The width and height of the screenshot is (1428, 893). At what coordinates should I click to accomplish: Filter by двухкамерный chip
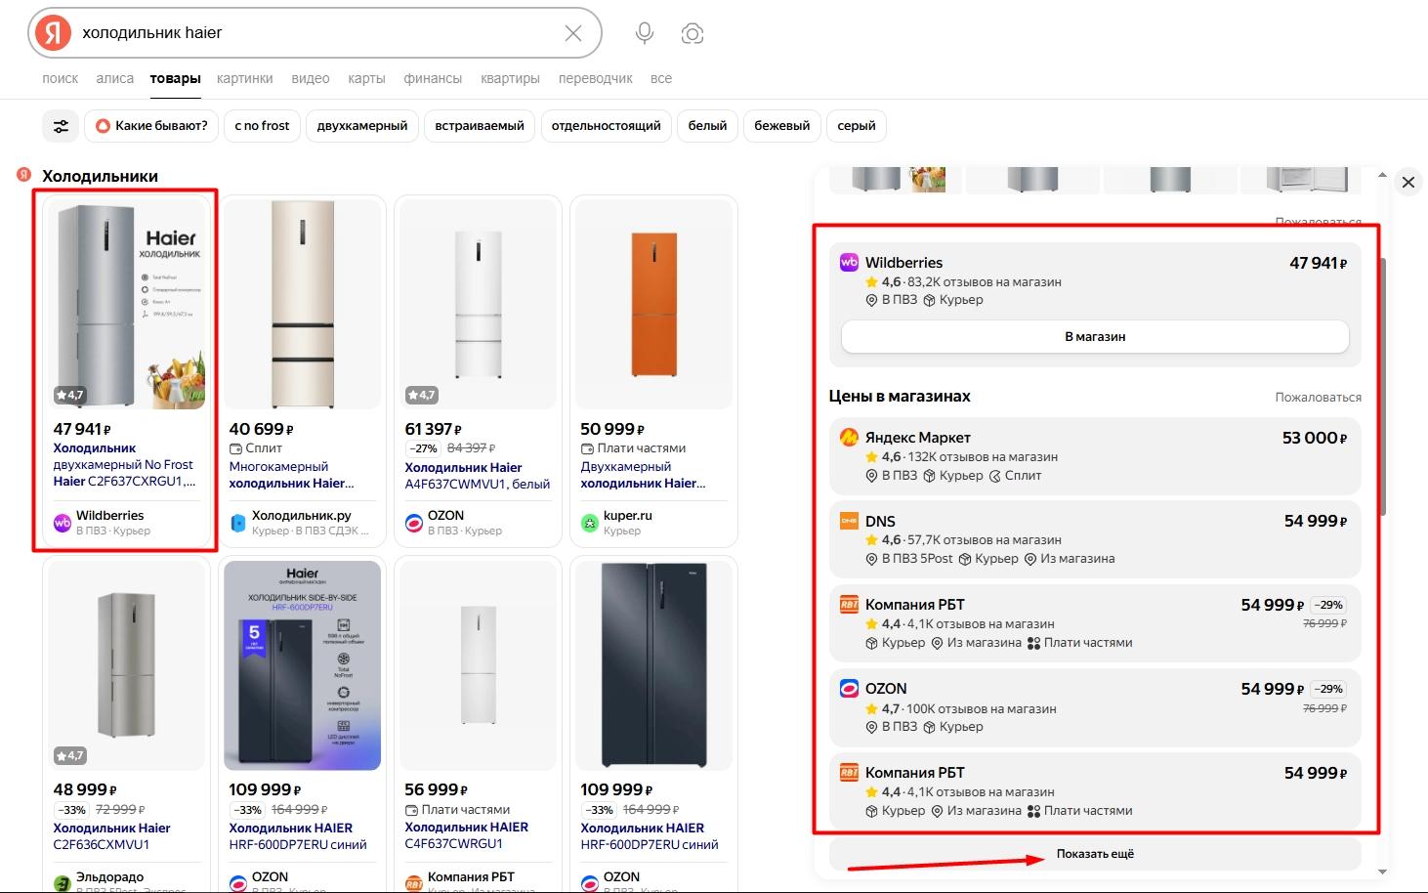(362, 126)
